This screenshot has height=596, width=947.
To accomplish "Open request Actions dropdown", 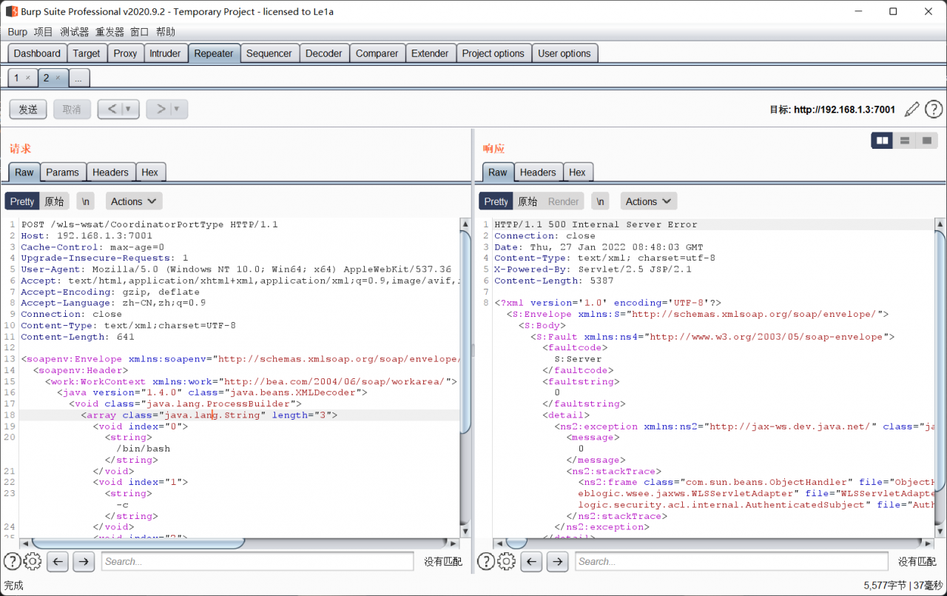I will click(x=134, y=201).
